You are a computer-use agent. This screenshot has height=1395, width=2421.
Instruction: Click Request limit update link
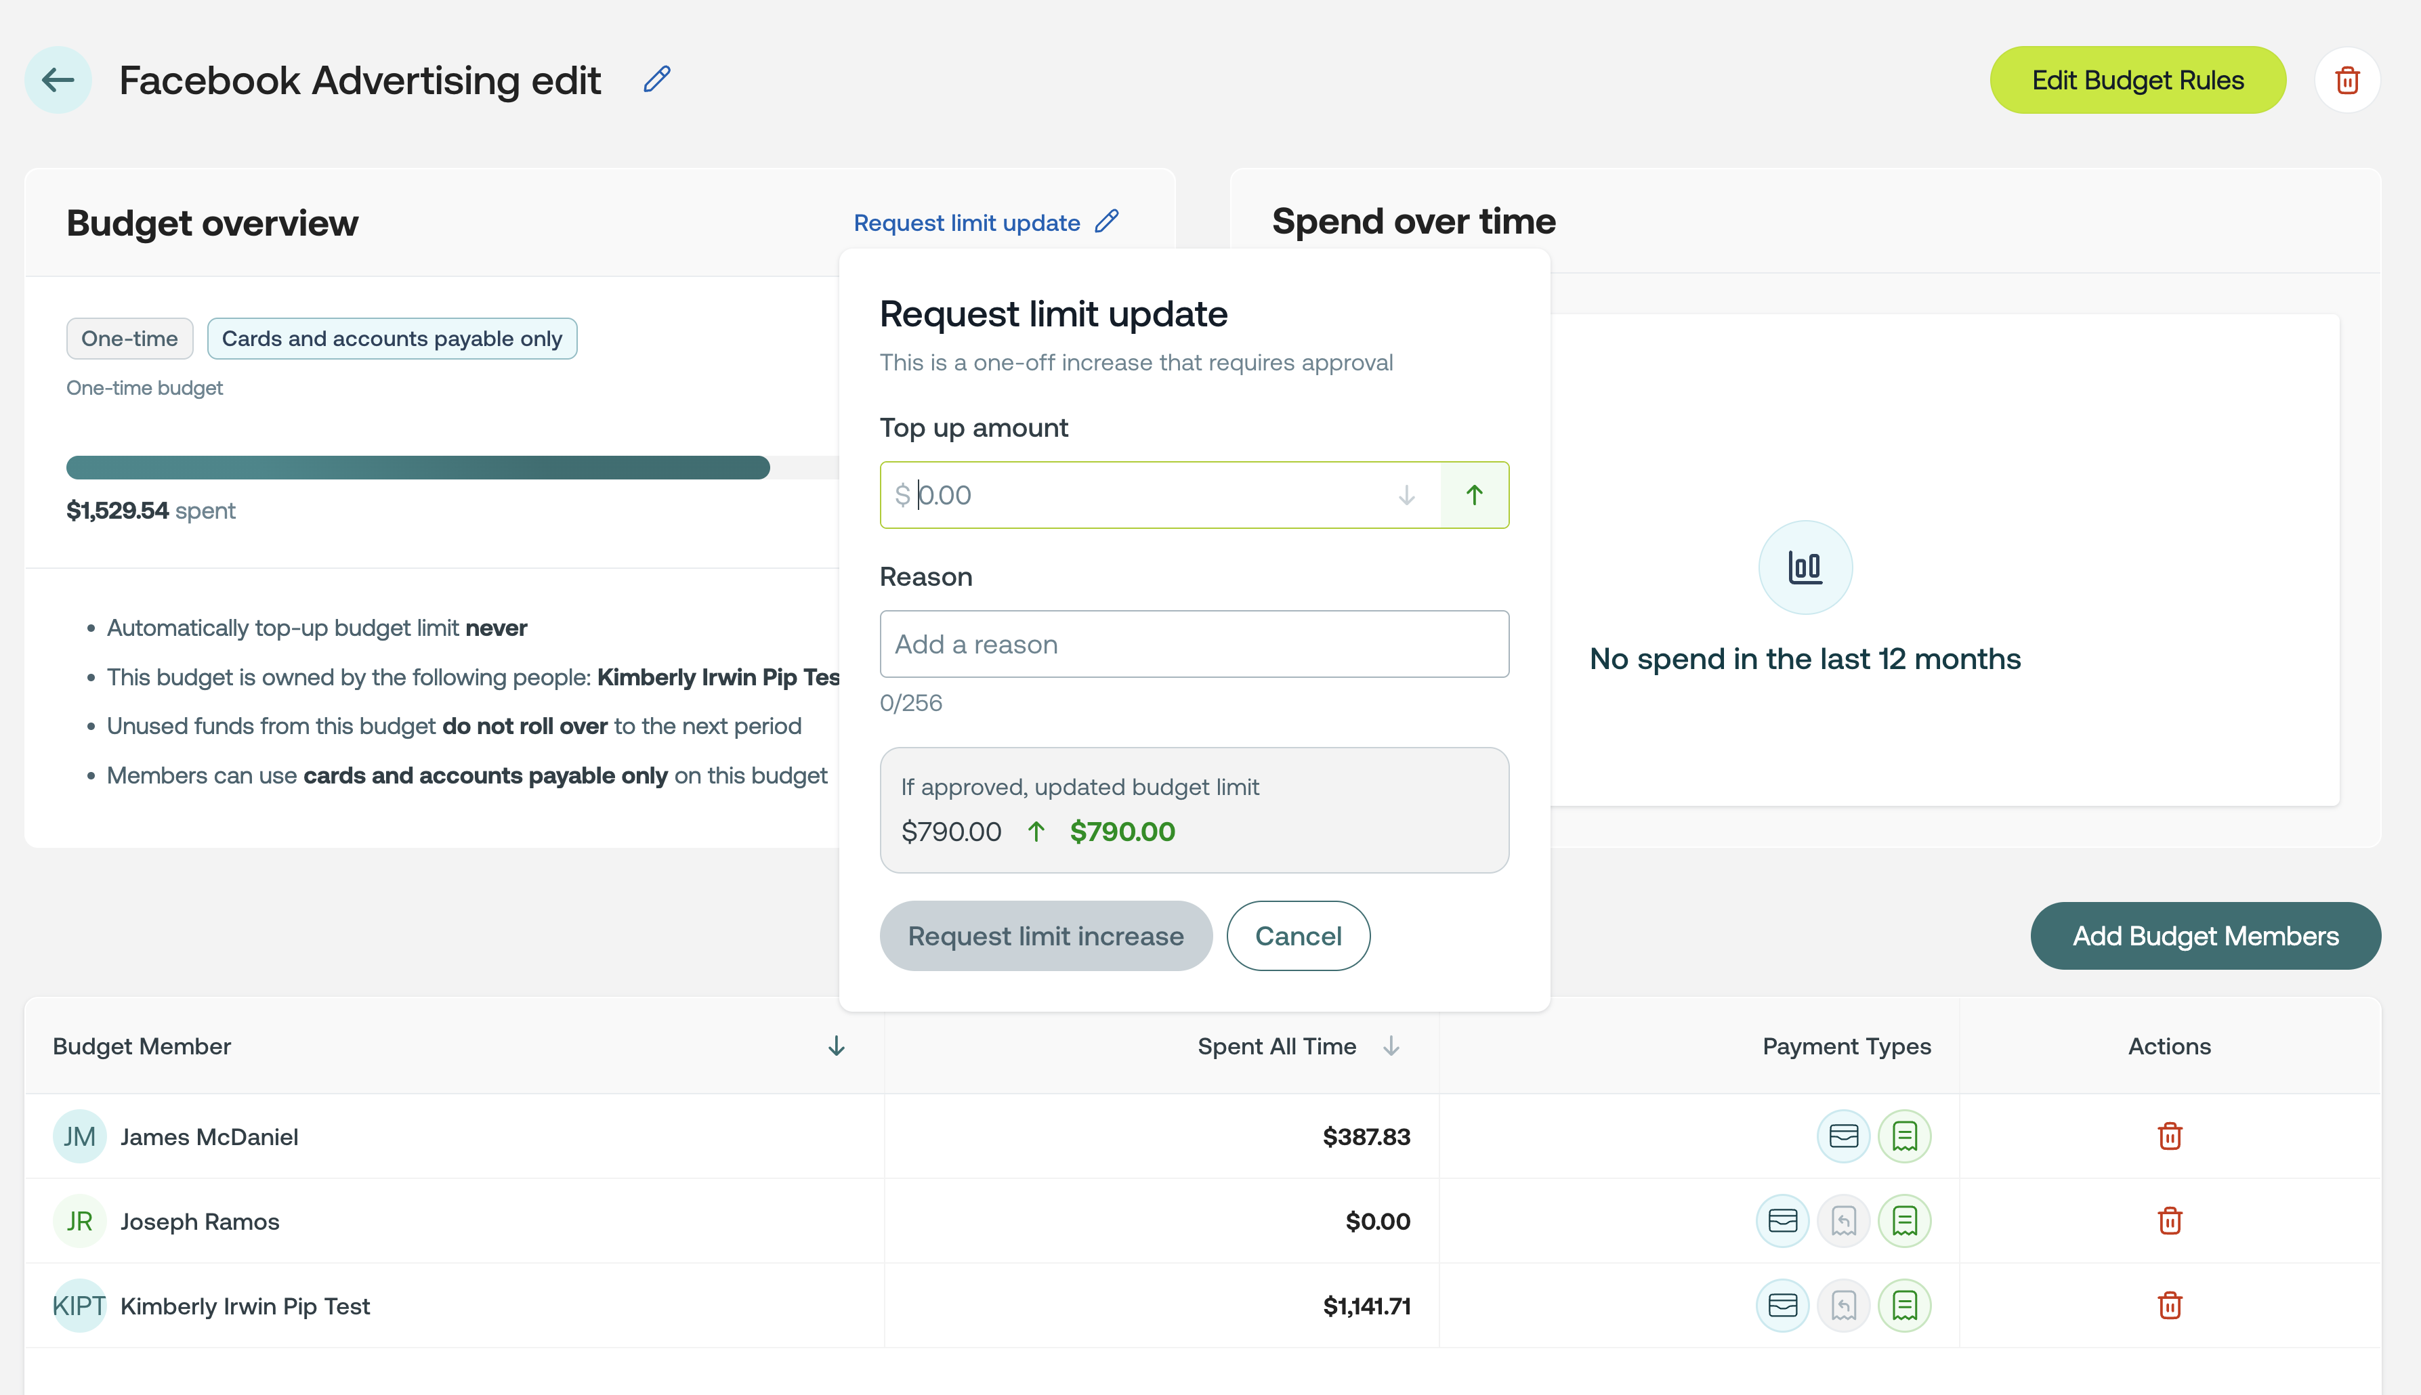[x=967, y=222]
